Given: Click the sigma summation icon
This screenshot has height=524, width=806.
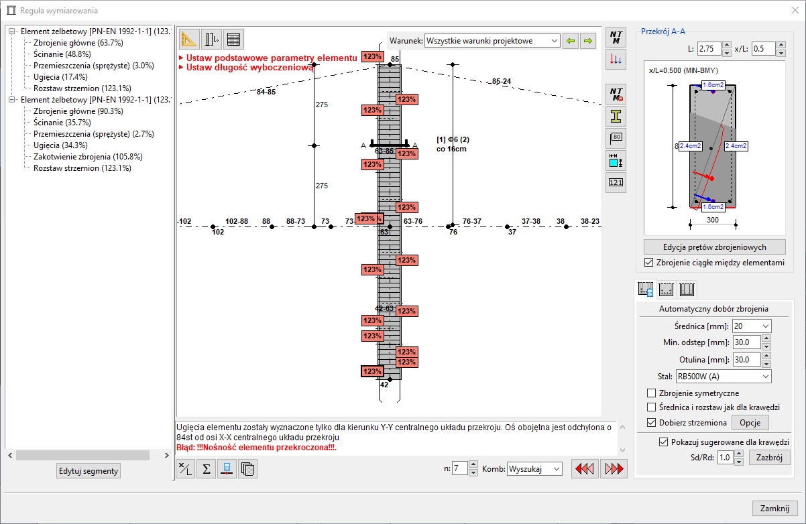Looking at the screenshot, I should click(207, 469).
